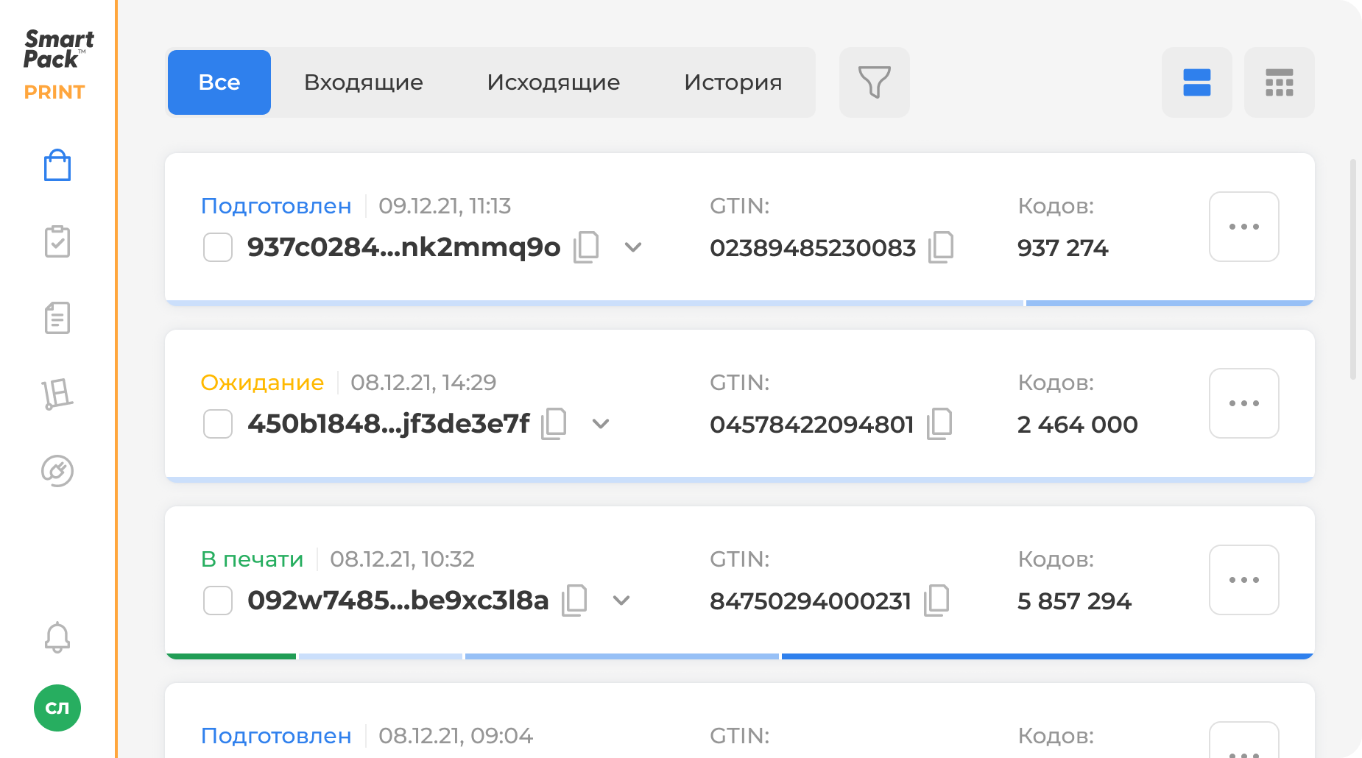Click status Подготовлен dated 08.12.21, 09:04

point(276,736)
